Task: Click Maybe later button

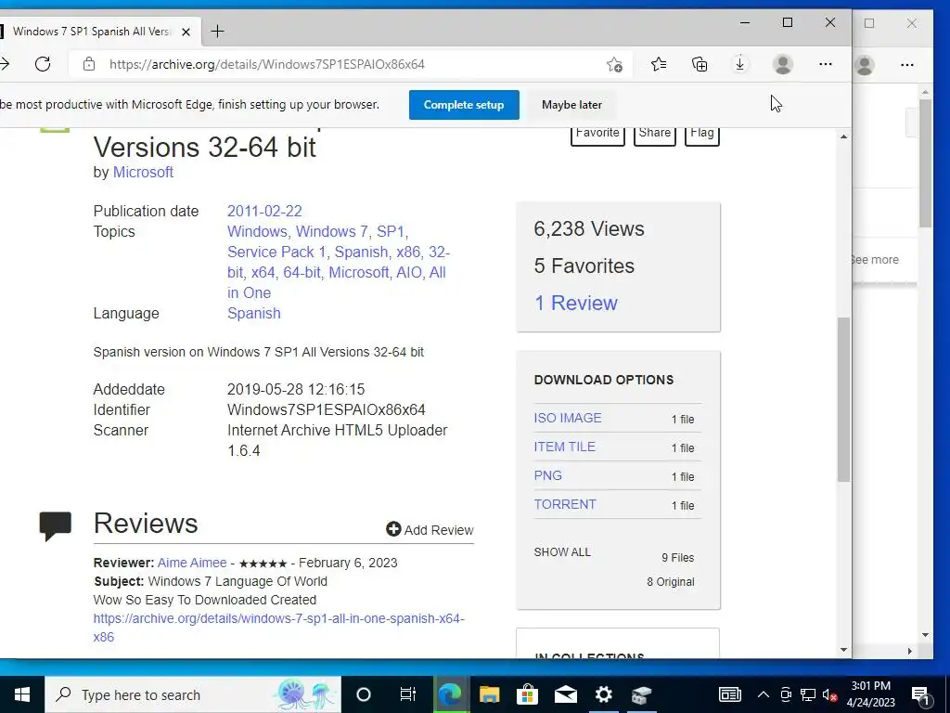Action: pos(571,105)
